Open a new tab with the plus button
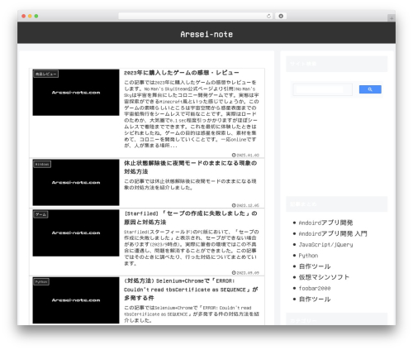This screenshot has width=413, height=350. pos(392,18)
